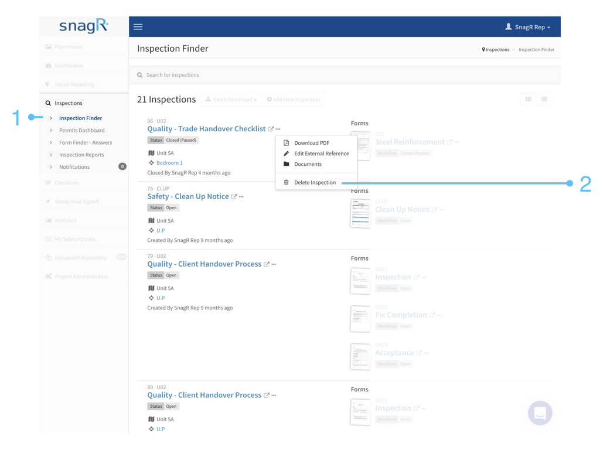Open Plan Viewer in sidebar
The image size is (600, 450).
(69, 47)
